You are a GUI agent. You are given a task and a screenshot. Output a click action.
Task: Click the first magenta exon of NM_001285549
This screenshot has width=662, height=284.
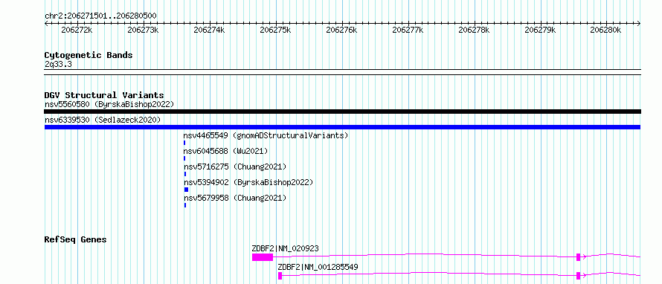(x=280, y=276)
